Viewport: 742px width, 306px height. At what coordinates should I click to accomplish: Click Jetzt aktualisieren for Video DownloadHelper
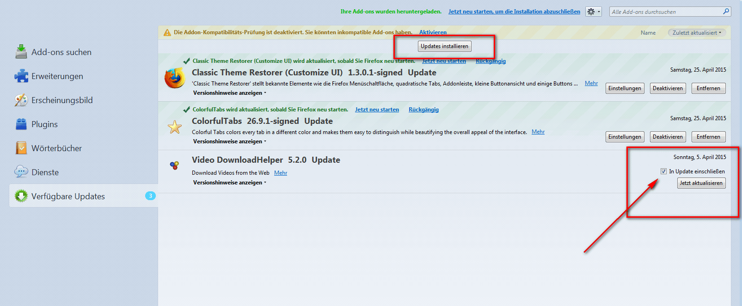point(701,183)
